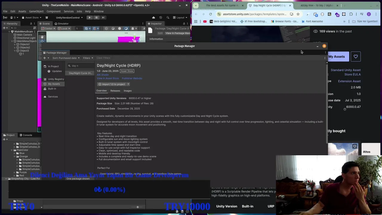Open the Window menu in Unity

99,11
